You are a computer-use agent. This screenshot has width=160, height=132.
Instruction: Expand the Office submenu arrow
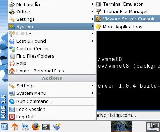click(x=93, y=12)
